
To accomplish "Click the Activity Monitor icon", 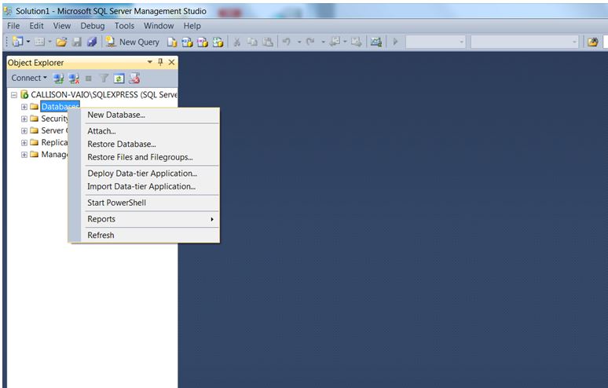I will click(375, 42).
